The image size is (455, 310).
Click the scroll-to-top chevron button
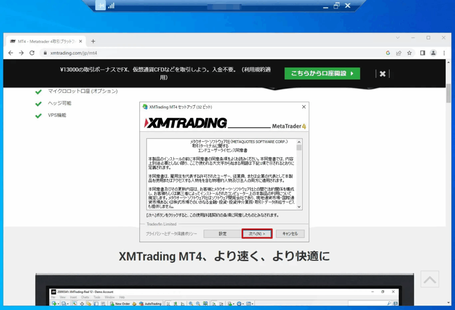[429, 279]
